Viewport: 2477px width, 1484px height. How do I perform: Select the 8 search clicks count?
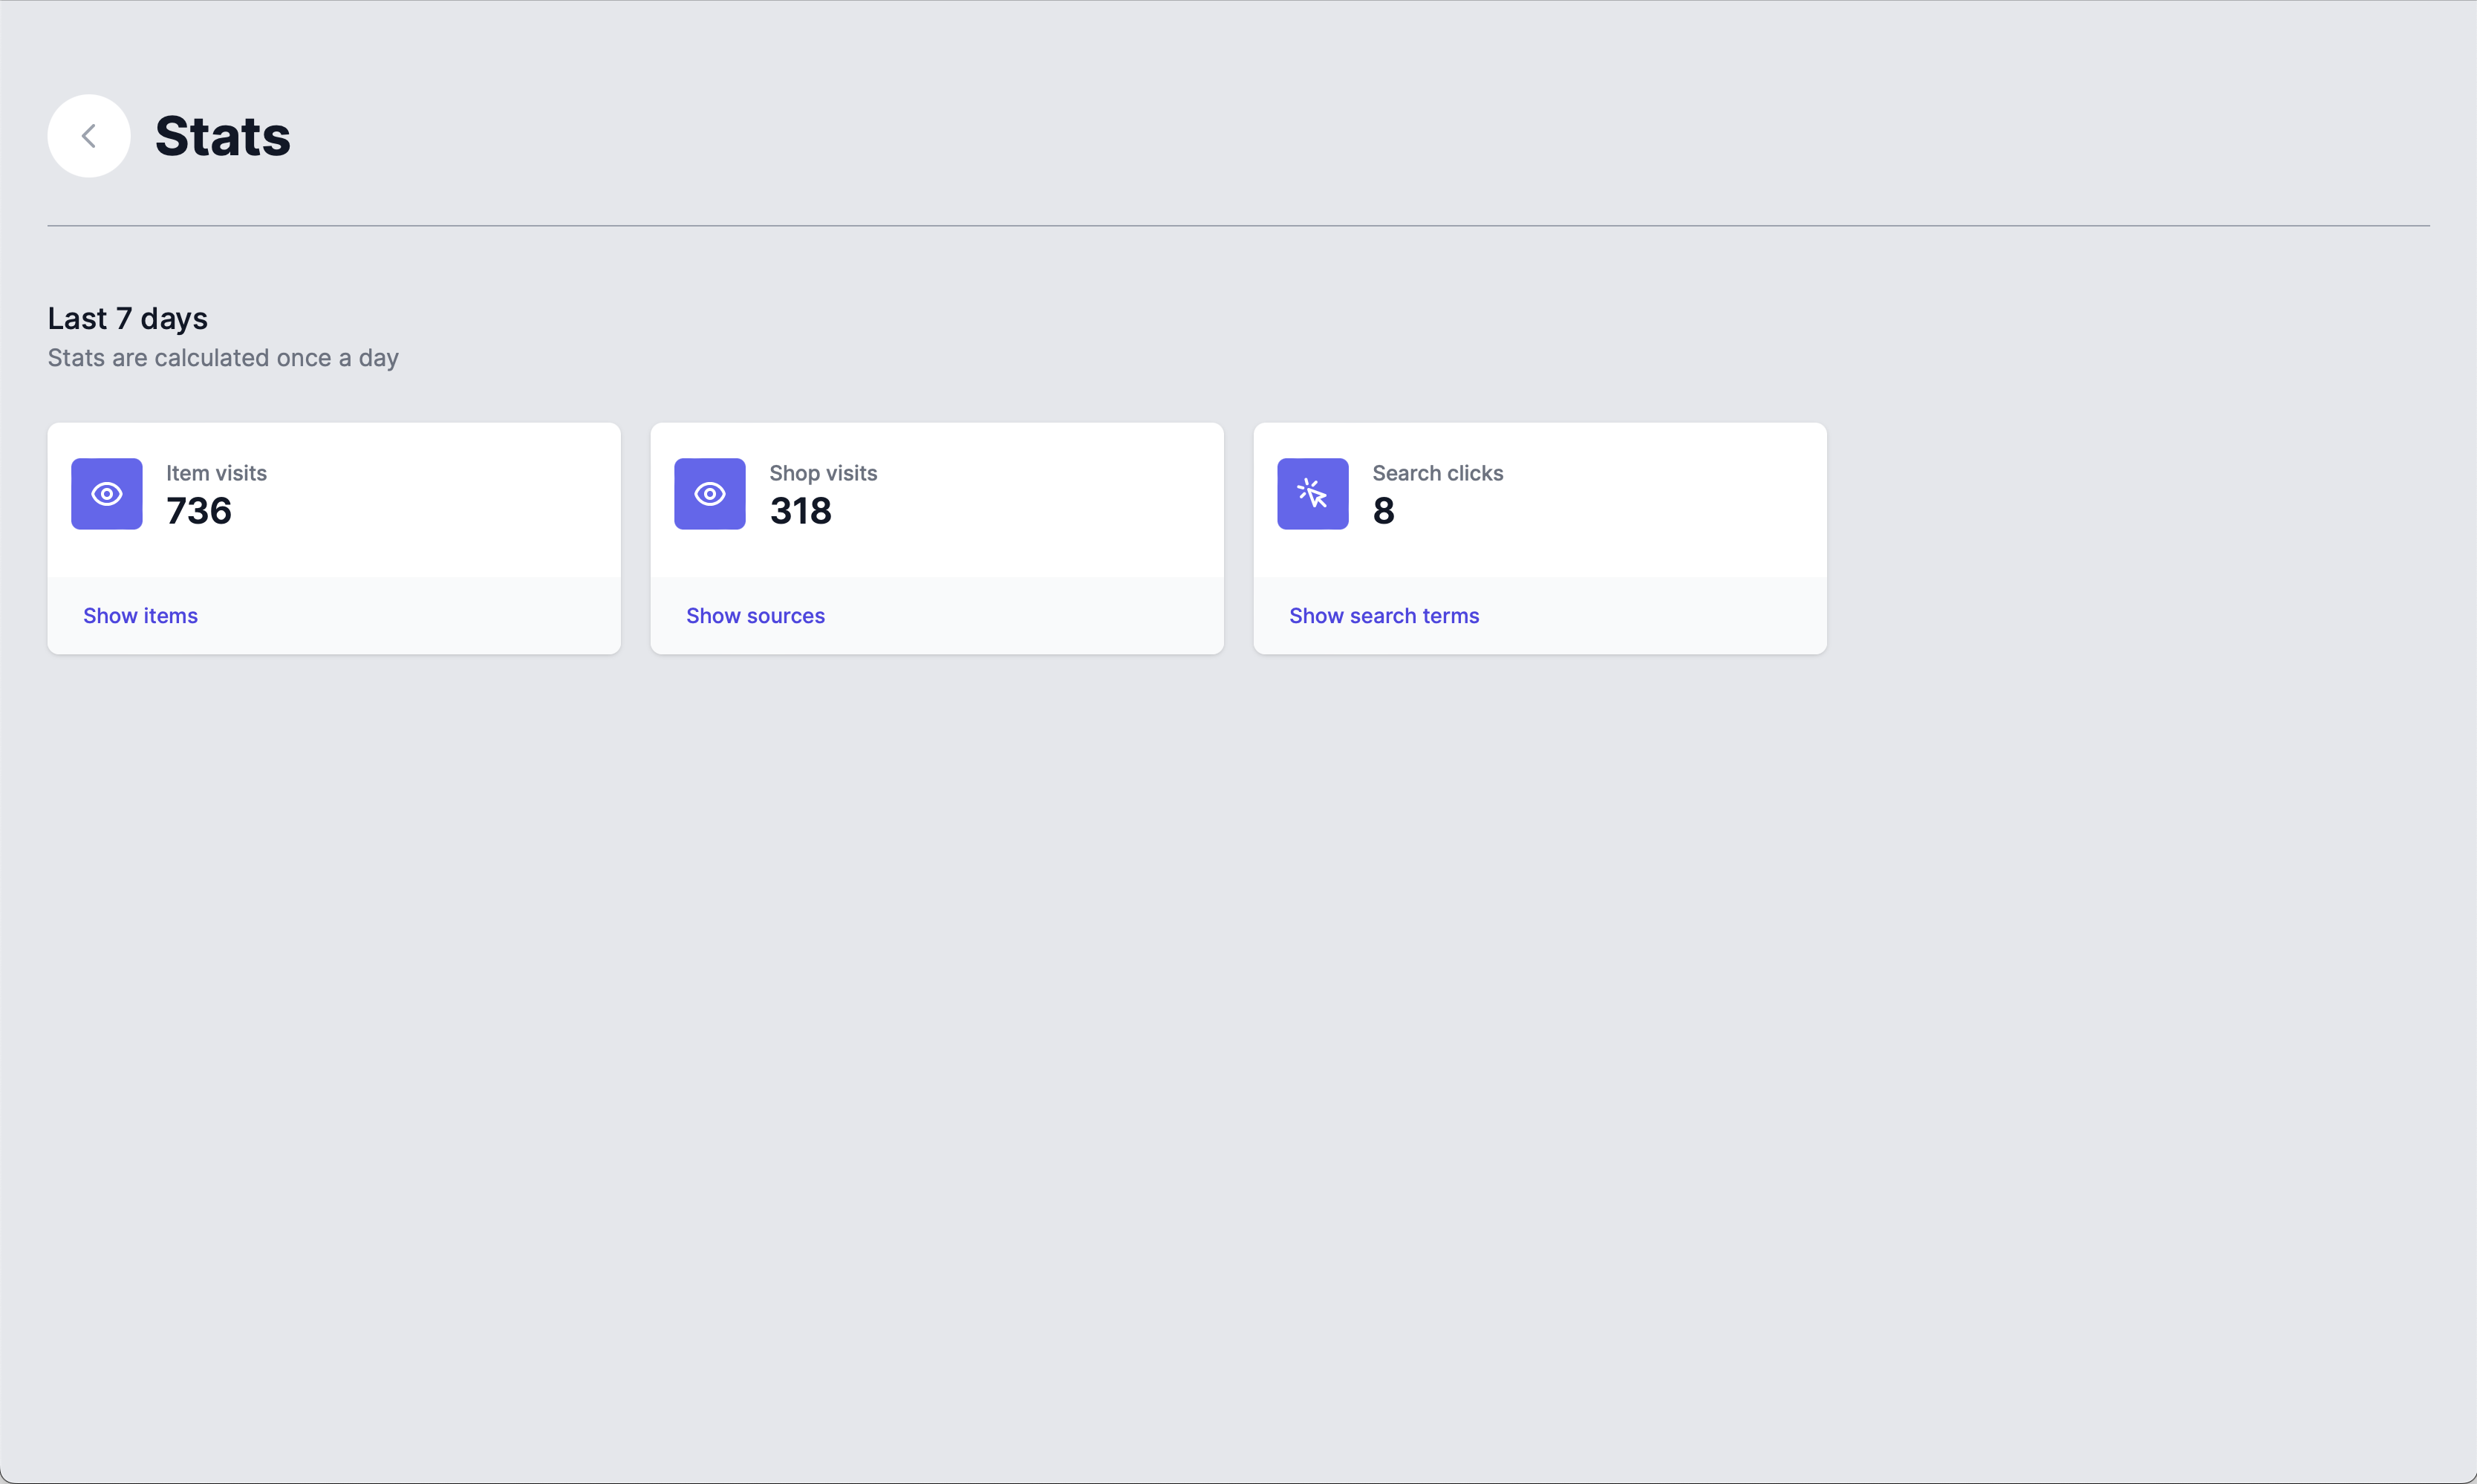pos(1383,511)
